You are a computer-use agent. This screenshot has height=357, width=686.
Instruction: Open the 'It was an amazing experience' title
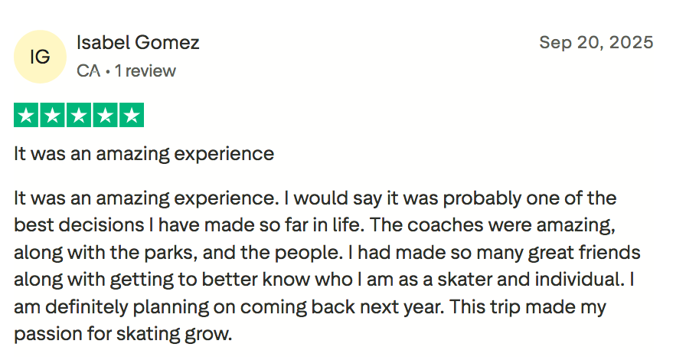144,153
